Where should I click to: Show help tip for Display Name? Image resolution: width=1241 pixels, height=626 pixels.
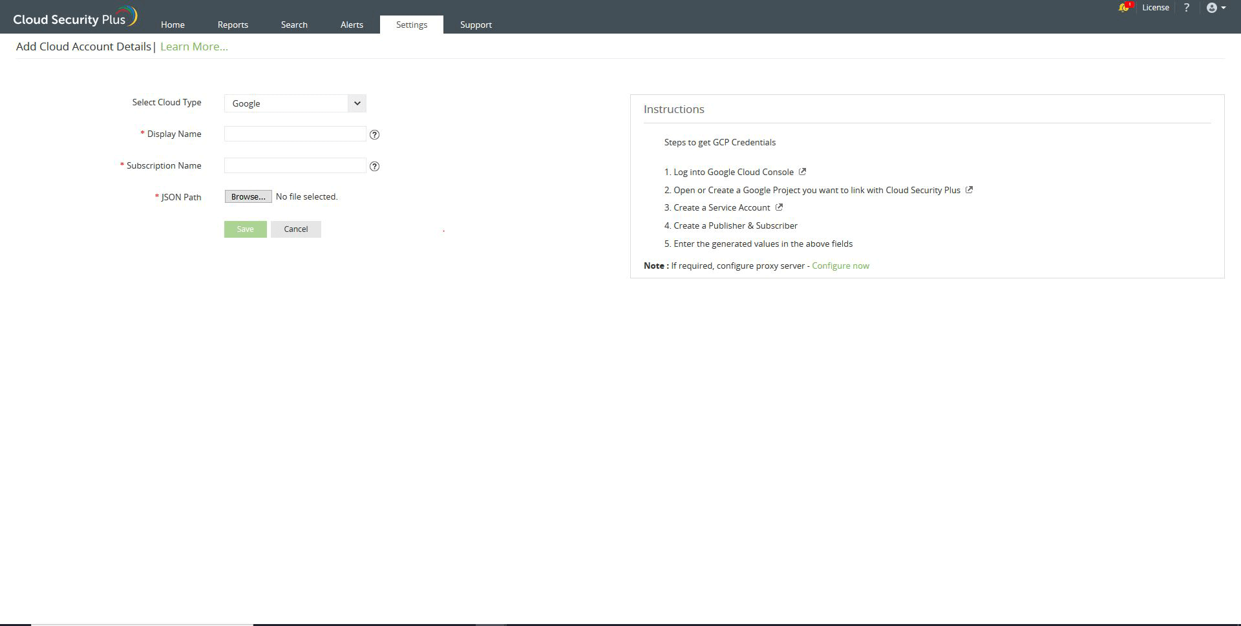tap(374, 134)
